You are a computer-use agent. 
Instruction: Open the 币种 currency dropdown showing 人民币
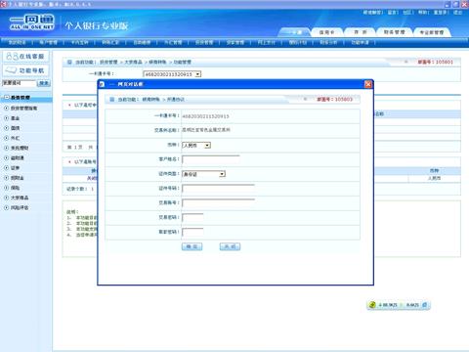(196, 146)
